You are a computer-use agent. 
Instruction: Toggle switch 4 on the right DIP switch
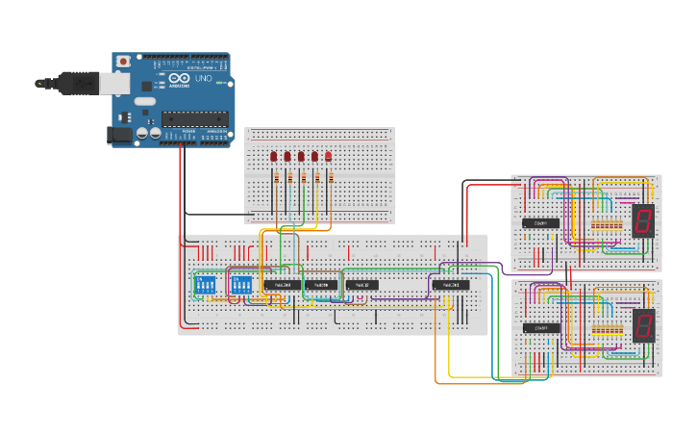click(x=248, y=285)
